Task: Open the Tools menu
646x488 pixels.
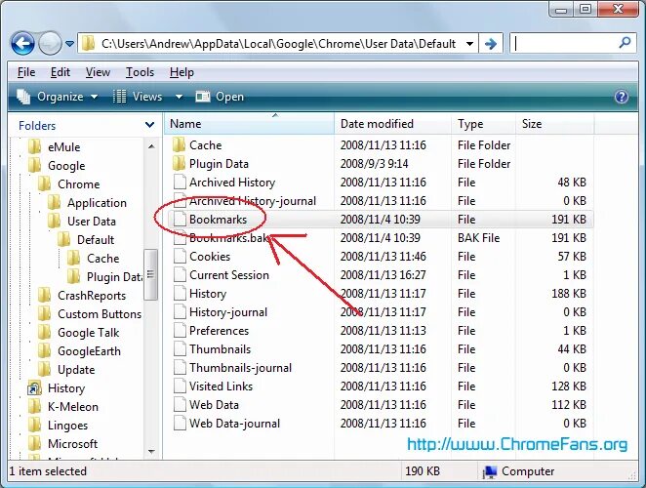Action: (140, 72)
